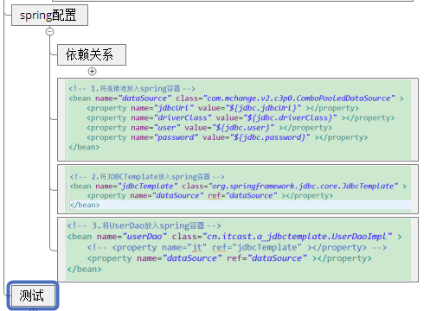430x311 pixels.
Task: Select the 依赖关系 node
Action: click(92, 54)
